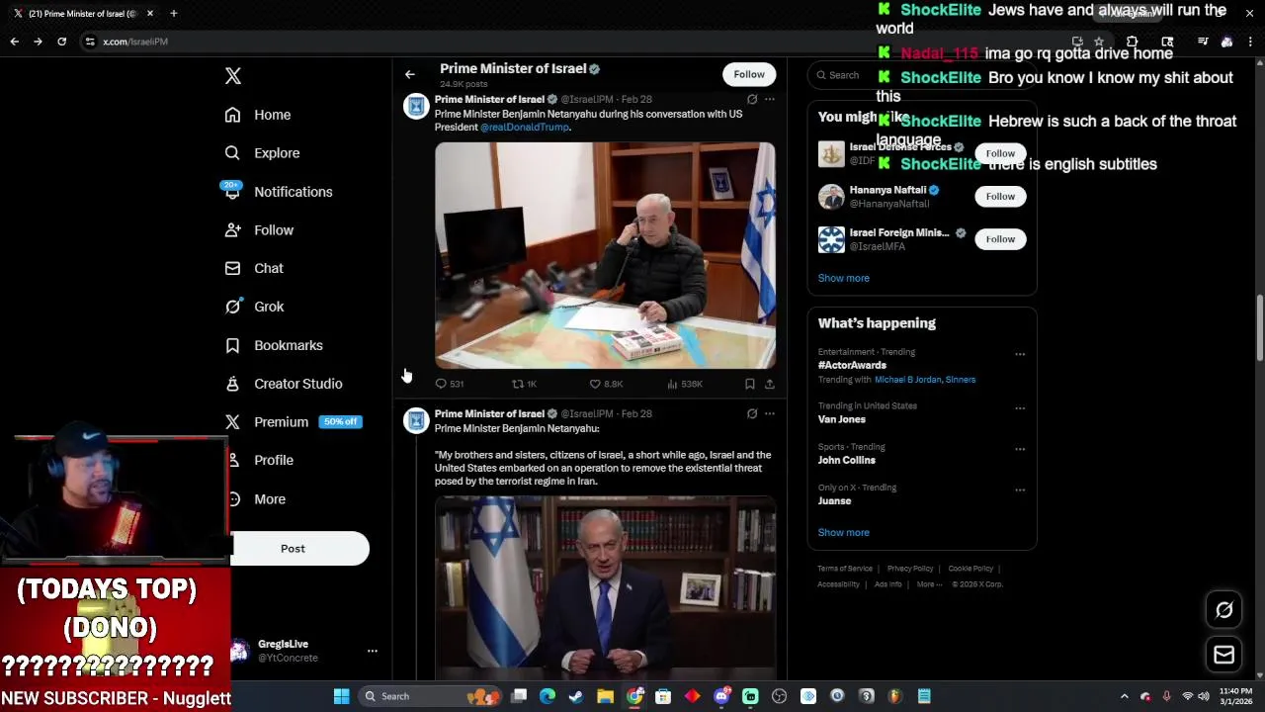Go back using the profile back arrow
Image resolution: width=1265 pixels, height=712 pixels.
tap(410, 74)
